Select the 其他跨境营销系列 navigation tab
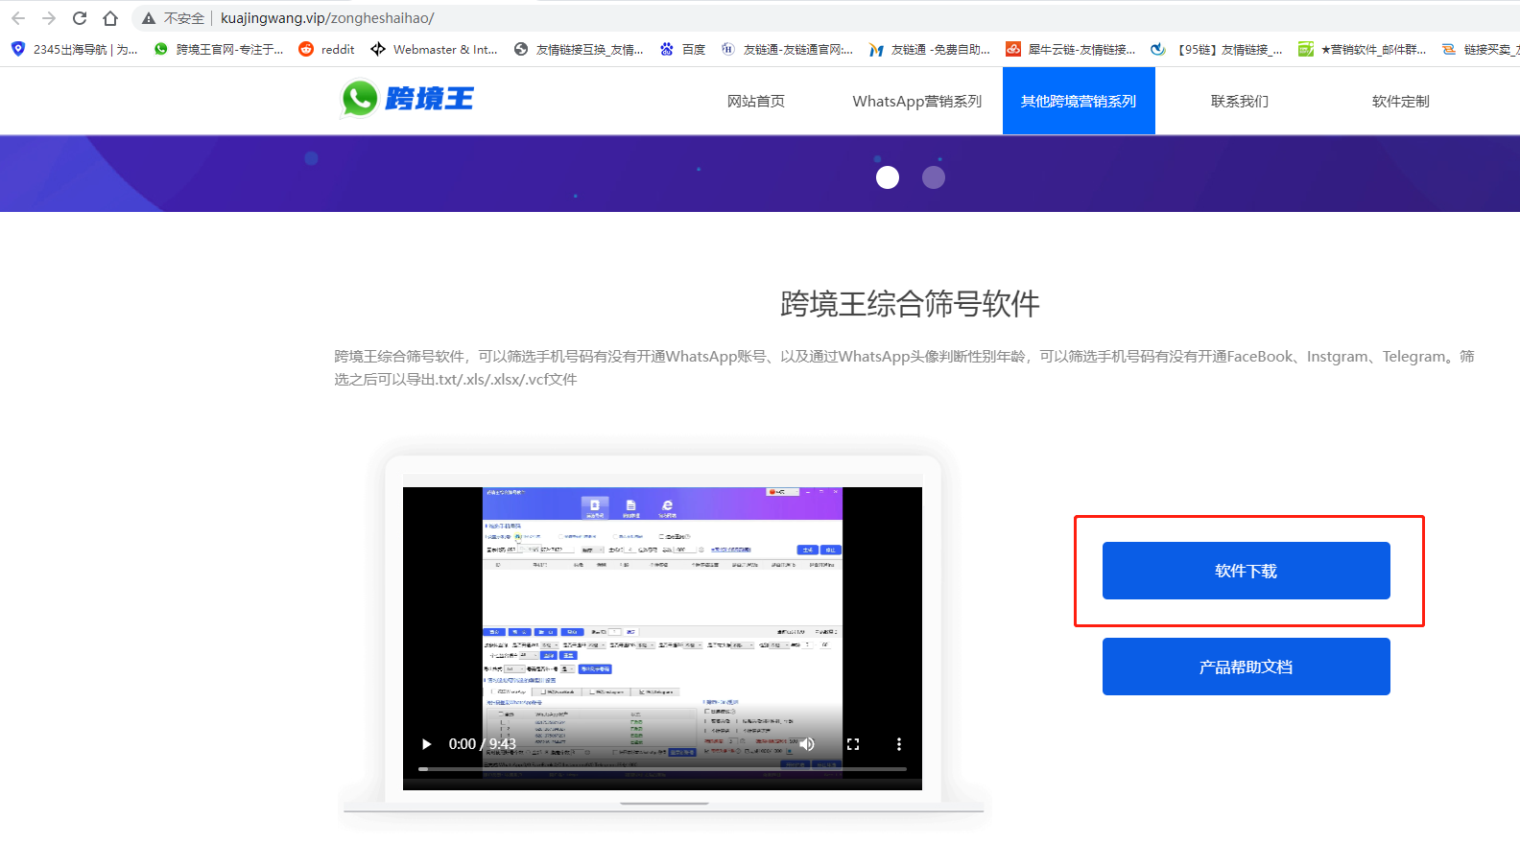The image size is (1520, 843). 1079,101
